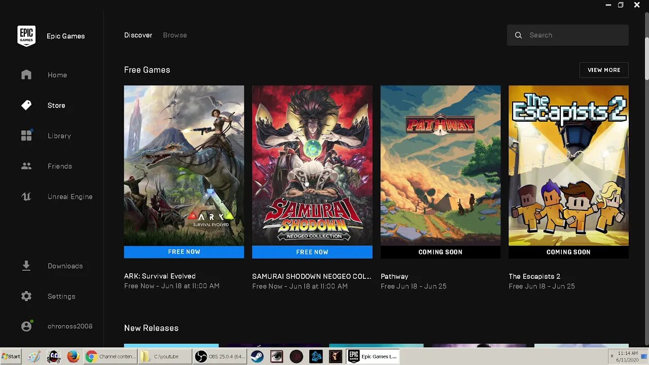
Task: Launch Firefox from the taskbar
Action: pyautogui.click(x=73, y=356)
